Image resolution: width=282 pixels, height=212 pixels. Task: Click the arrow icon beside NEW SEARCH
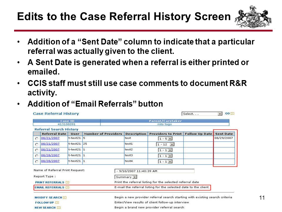pyautogui.click(x=59, y=208)
